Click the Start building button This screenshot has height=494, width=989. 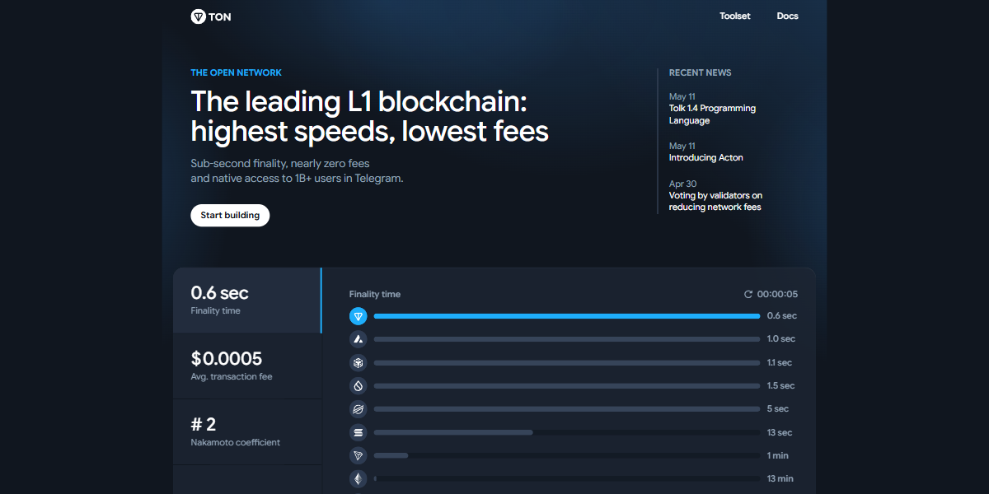coord(230,215)
